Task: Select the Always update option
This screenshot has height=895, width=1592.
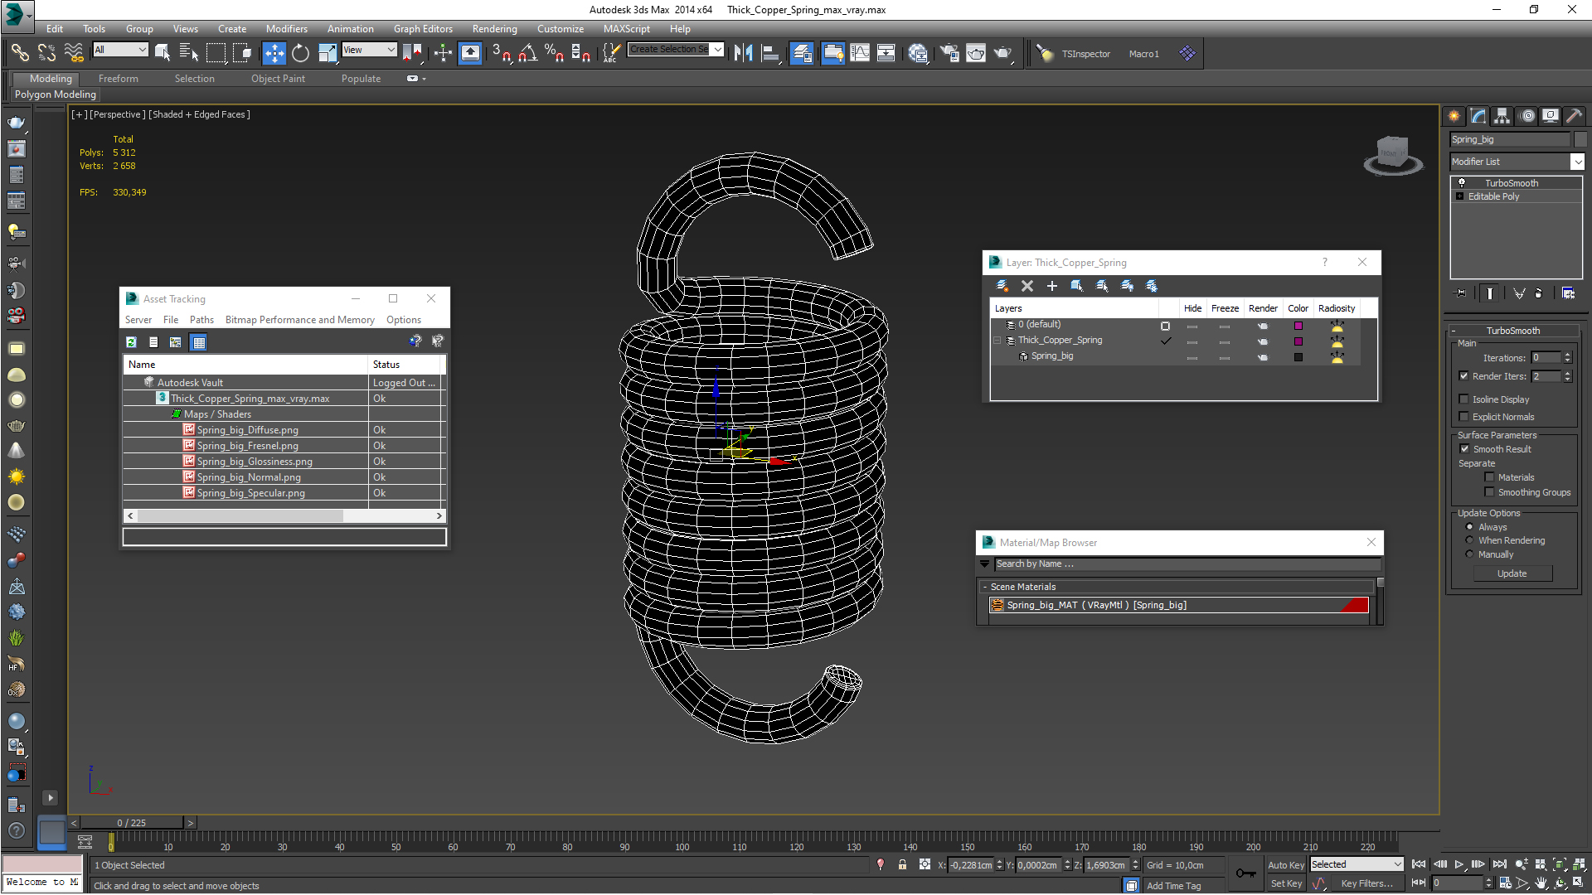Action: pyautogui.click(x=1470, y=527)
